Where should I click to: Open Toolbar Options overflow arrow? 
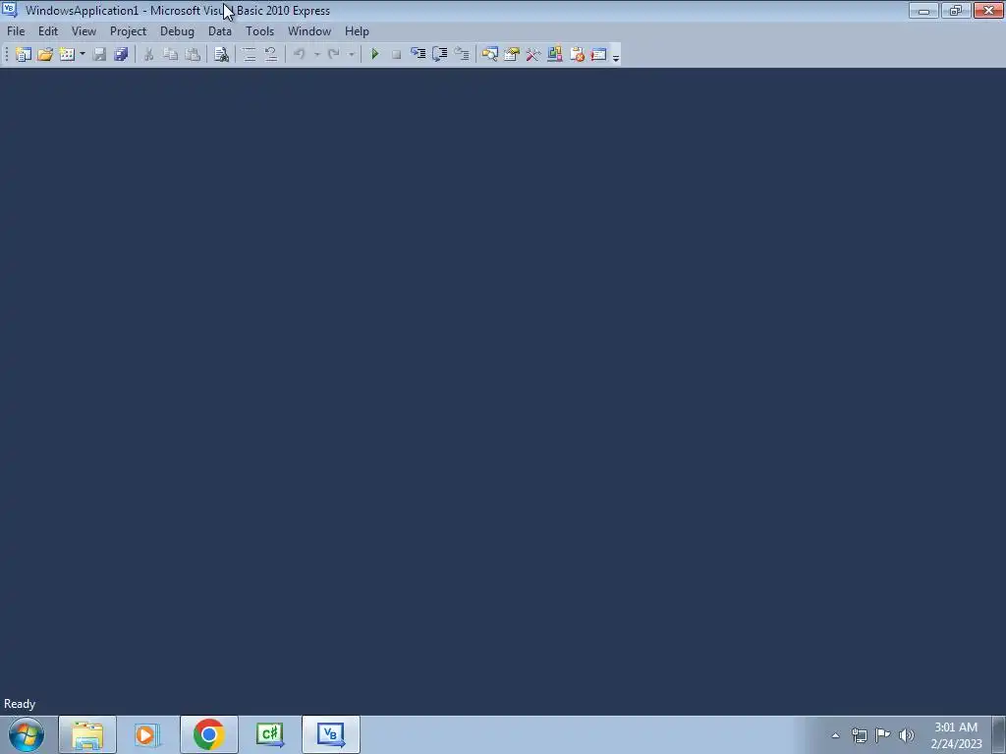click(616, 56)
